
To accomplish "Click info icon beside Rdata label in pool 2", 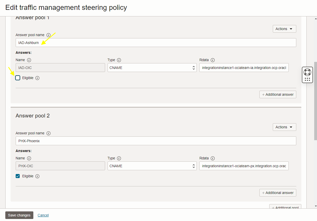I will (213, 158).
